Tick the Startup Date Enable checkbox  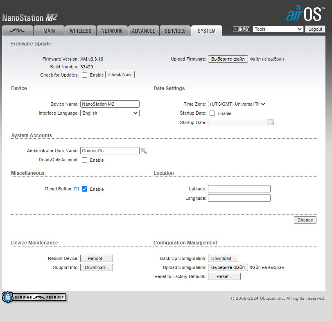coord(212,113)
